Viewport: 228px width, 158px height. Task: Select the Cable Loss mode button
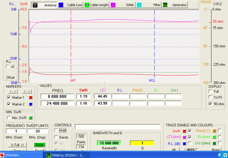[x=70, y=5]
